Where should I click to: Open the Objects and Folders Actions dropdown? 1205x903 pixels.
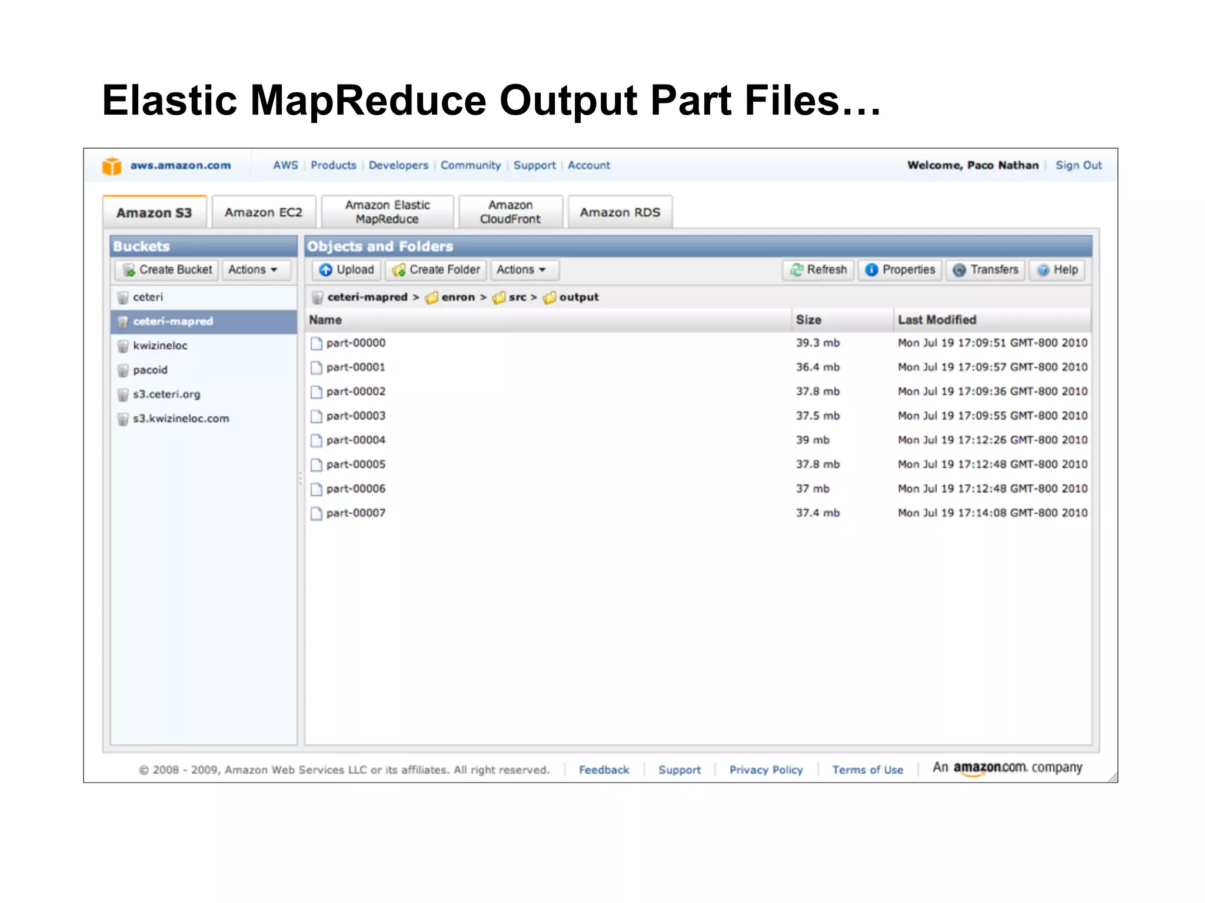click(524, 270)
